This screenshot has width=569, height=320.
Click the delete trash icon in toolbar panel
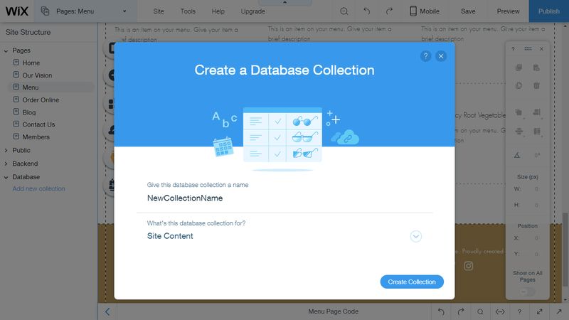pyautogui.click(x=536, y=85)
